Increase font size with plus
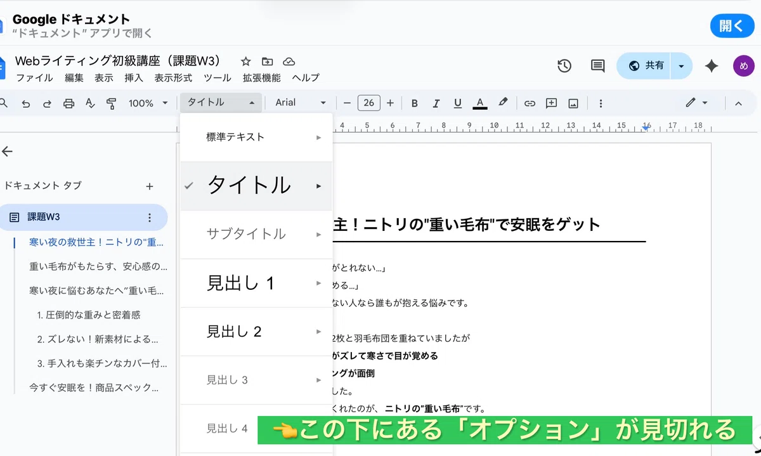 point(390,103)
